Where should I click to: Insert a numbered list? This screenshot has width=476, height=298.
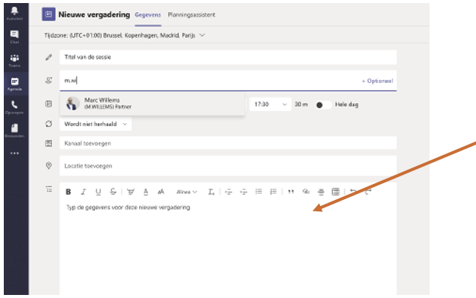point(273,192)
